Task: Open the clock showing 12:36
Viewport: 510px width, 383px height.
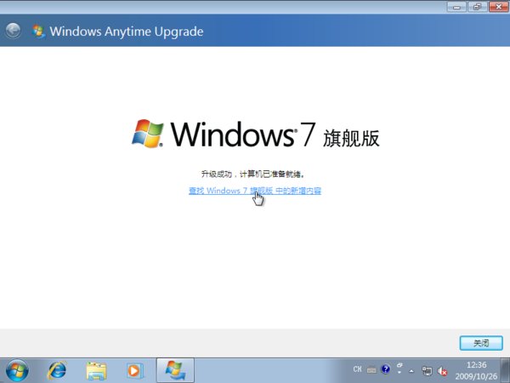Action: 476,370
